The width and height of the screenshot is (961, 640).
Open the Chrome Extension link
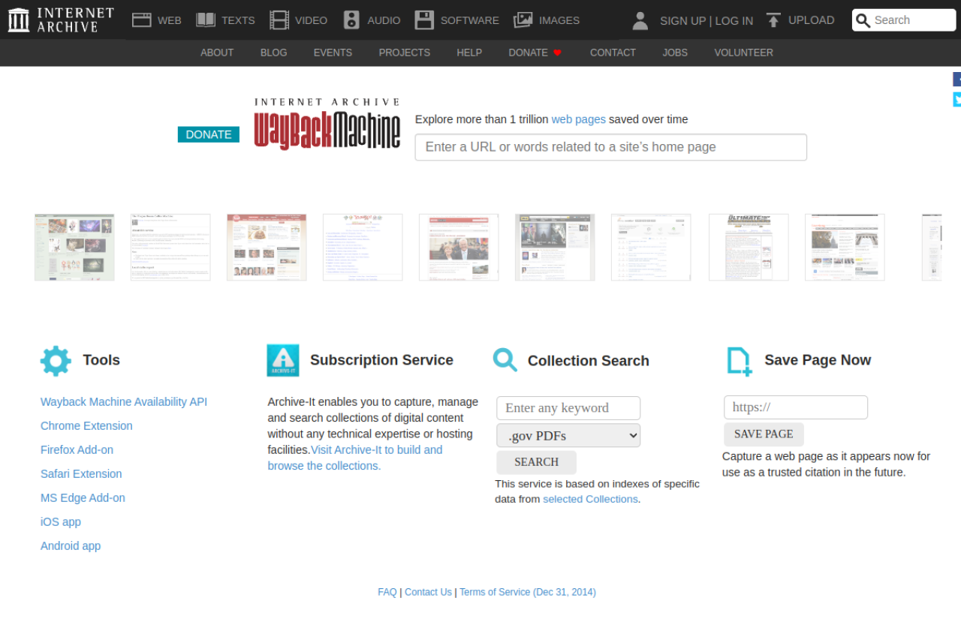point(86,426)
